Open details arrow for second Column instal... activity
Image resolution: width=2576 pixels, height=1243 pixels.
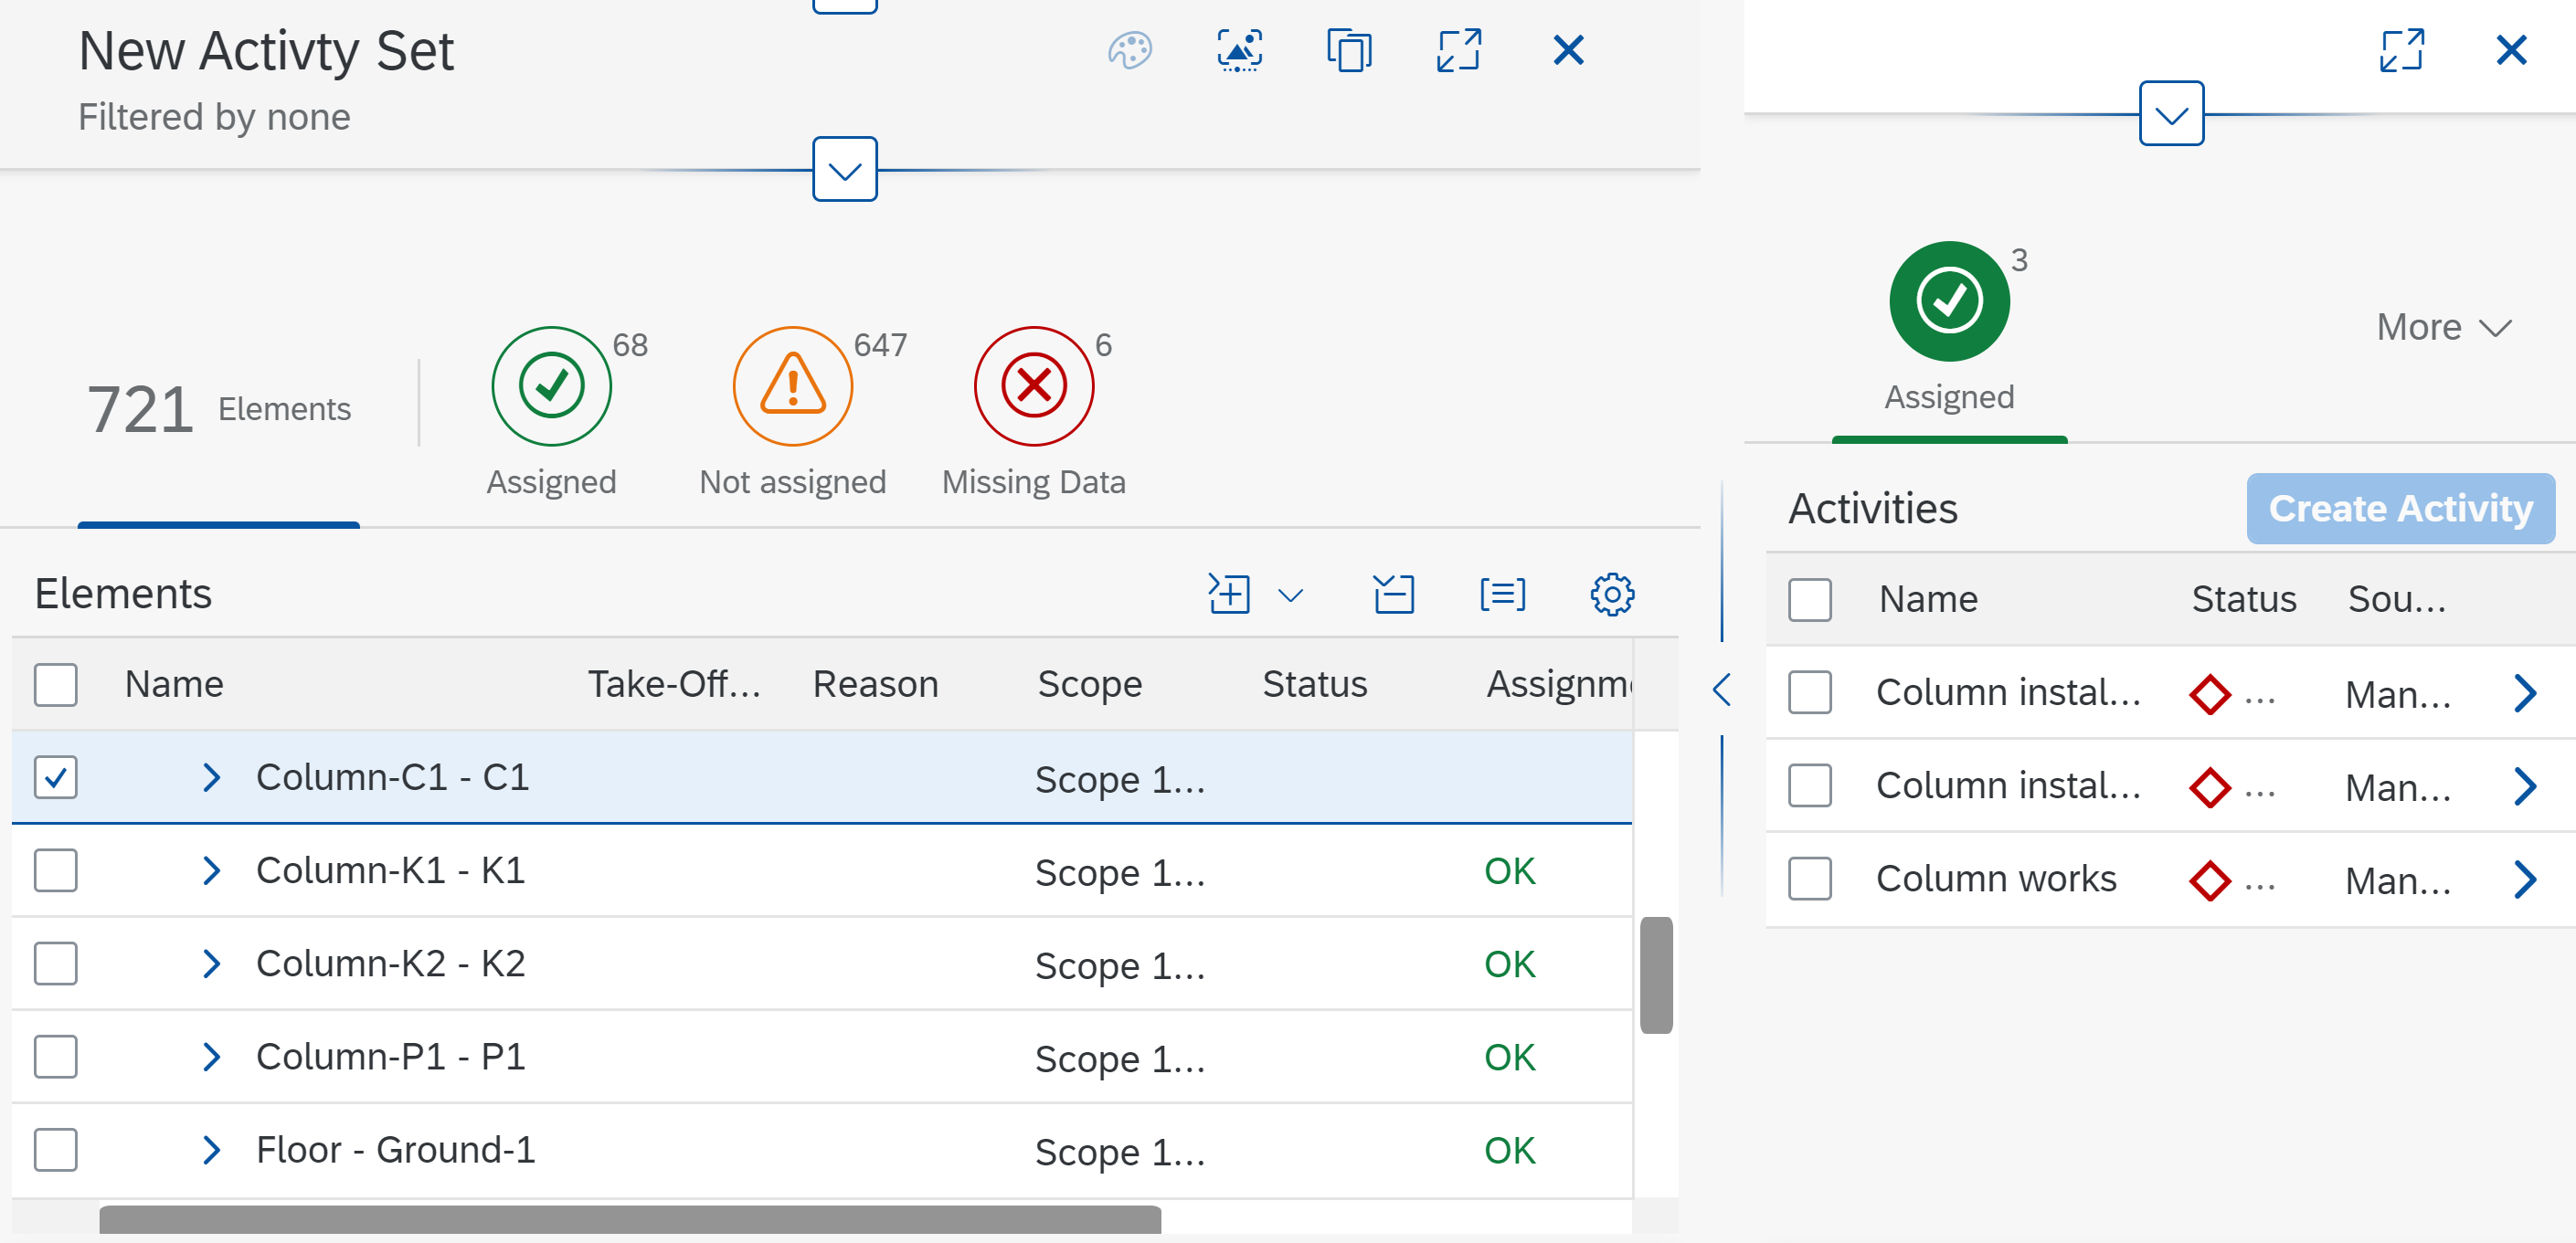point(2525,787)
